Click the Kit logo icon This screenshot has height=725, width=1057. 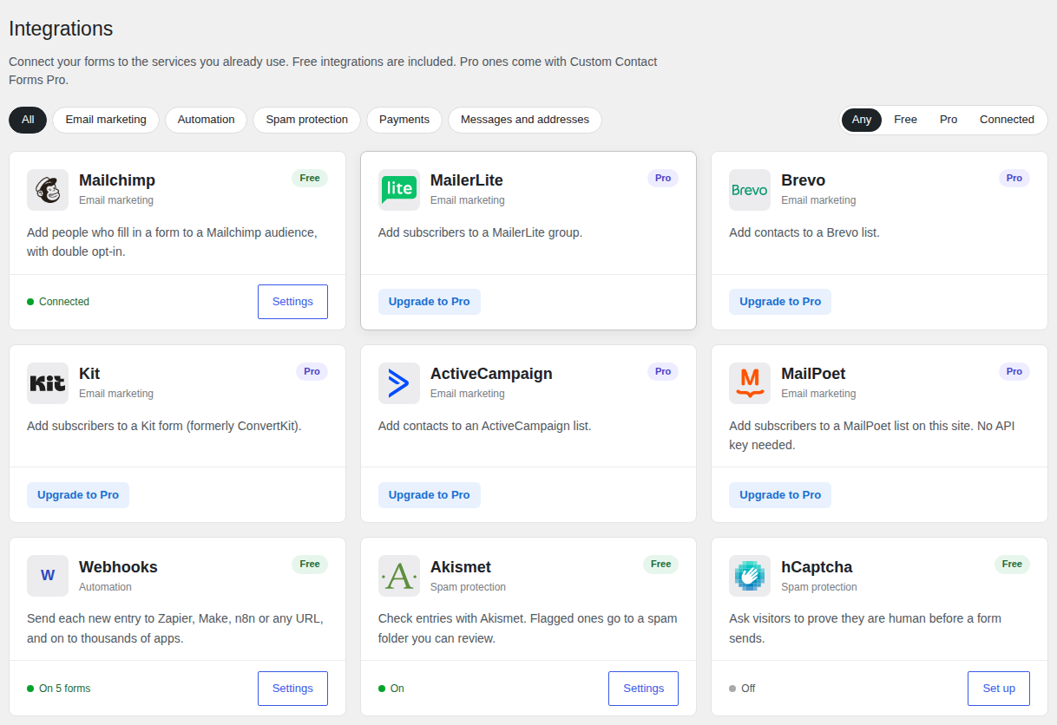pos(48,383)
